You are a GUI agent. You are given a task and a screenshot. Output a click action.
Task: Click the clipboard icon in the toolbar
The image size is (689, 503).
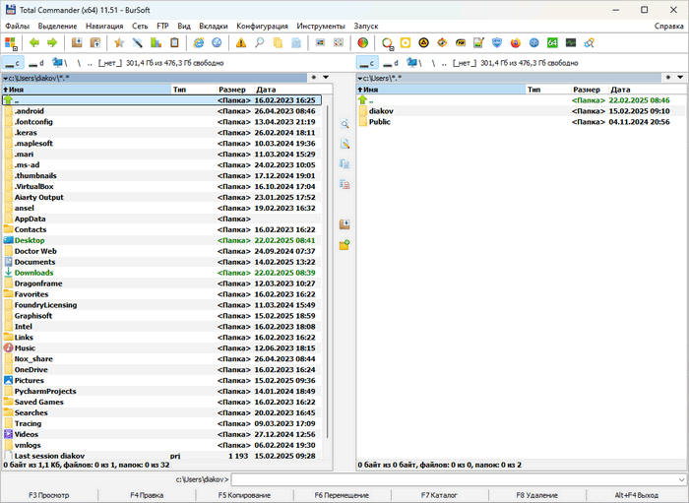pyautogui.click(x=174, y=42)
